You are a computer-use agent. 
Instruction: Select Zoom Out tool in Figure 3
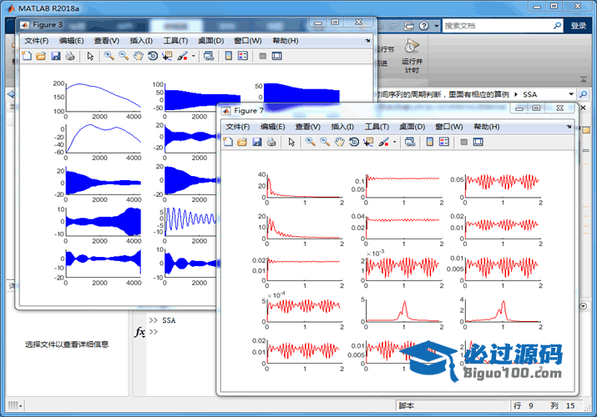pos(124,56)
